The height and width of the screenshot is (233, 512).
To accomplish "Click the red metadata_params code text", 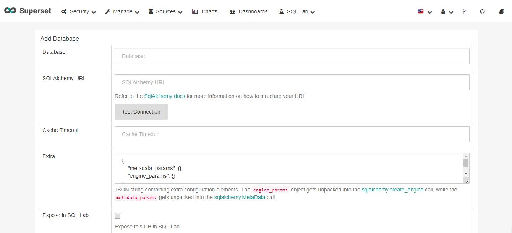I will pyautogui.click(x=136, y=198).
